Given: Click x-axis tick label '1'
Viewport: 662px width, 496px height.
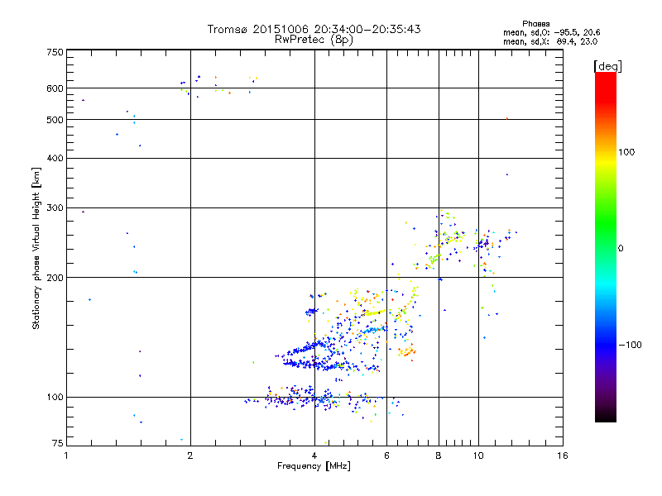Looking at the screenshot, I should coord(66,455).
